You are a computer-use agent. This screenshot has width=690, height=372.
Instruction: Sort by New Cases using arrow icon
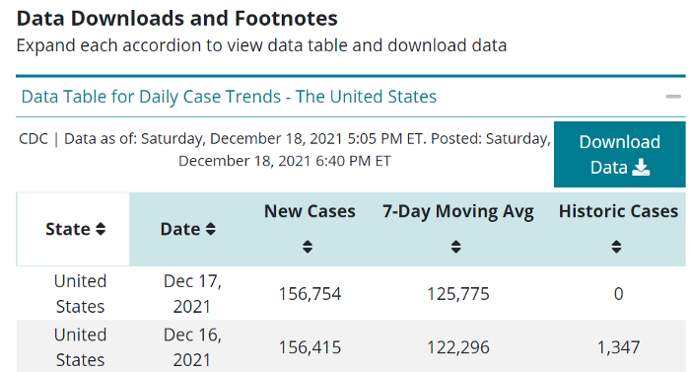[x=308, y=247]
